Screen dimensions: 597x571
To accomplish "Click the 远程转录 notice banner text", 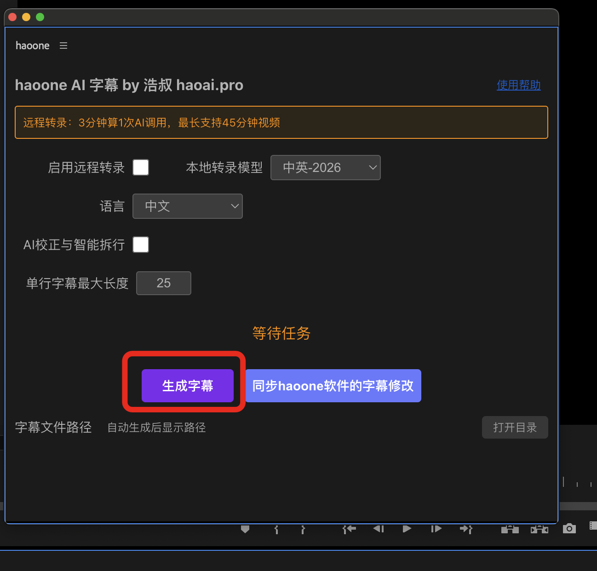I will [152, 123].
